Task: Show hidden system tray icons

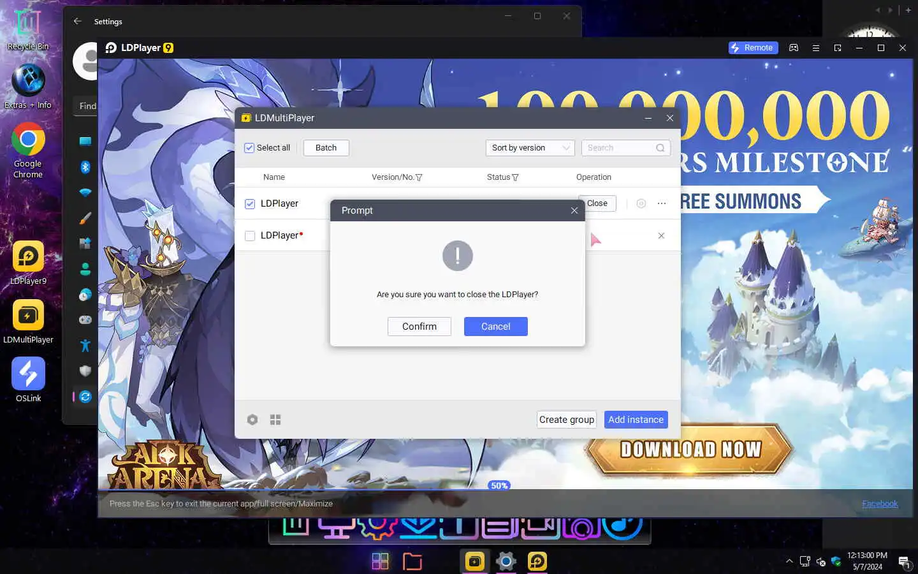Action: (x=789, y=561)
